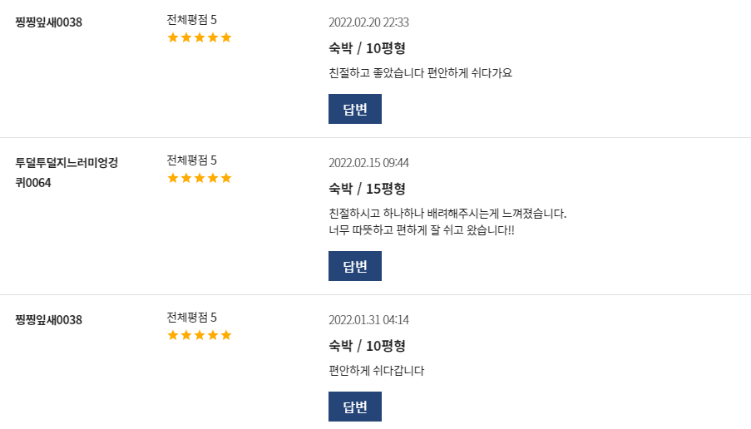Click first star of the top review rating
Screen dimensions: 751x429
tap(173, 37)
